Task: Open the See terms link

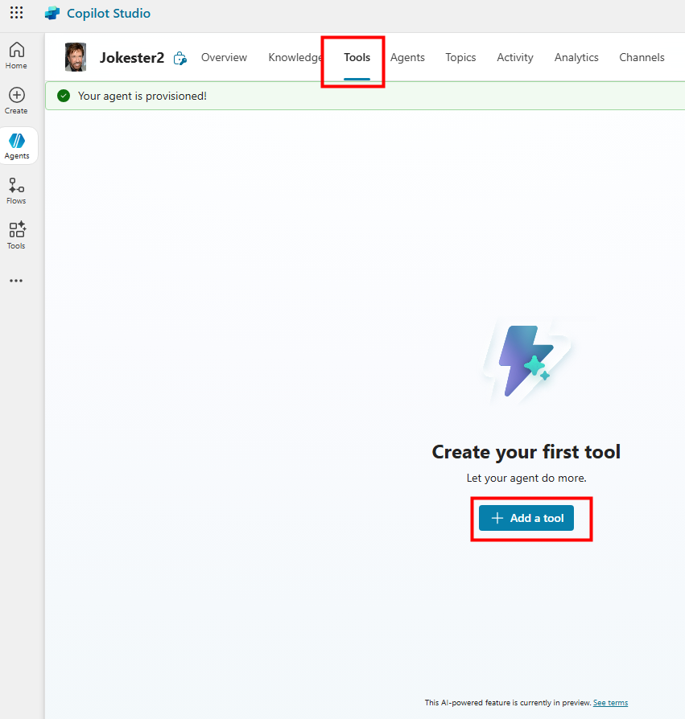Action: click(610, 703)
